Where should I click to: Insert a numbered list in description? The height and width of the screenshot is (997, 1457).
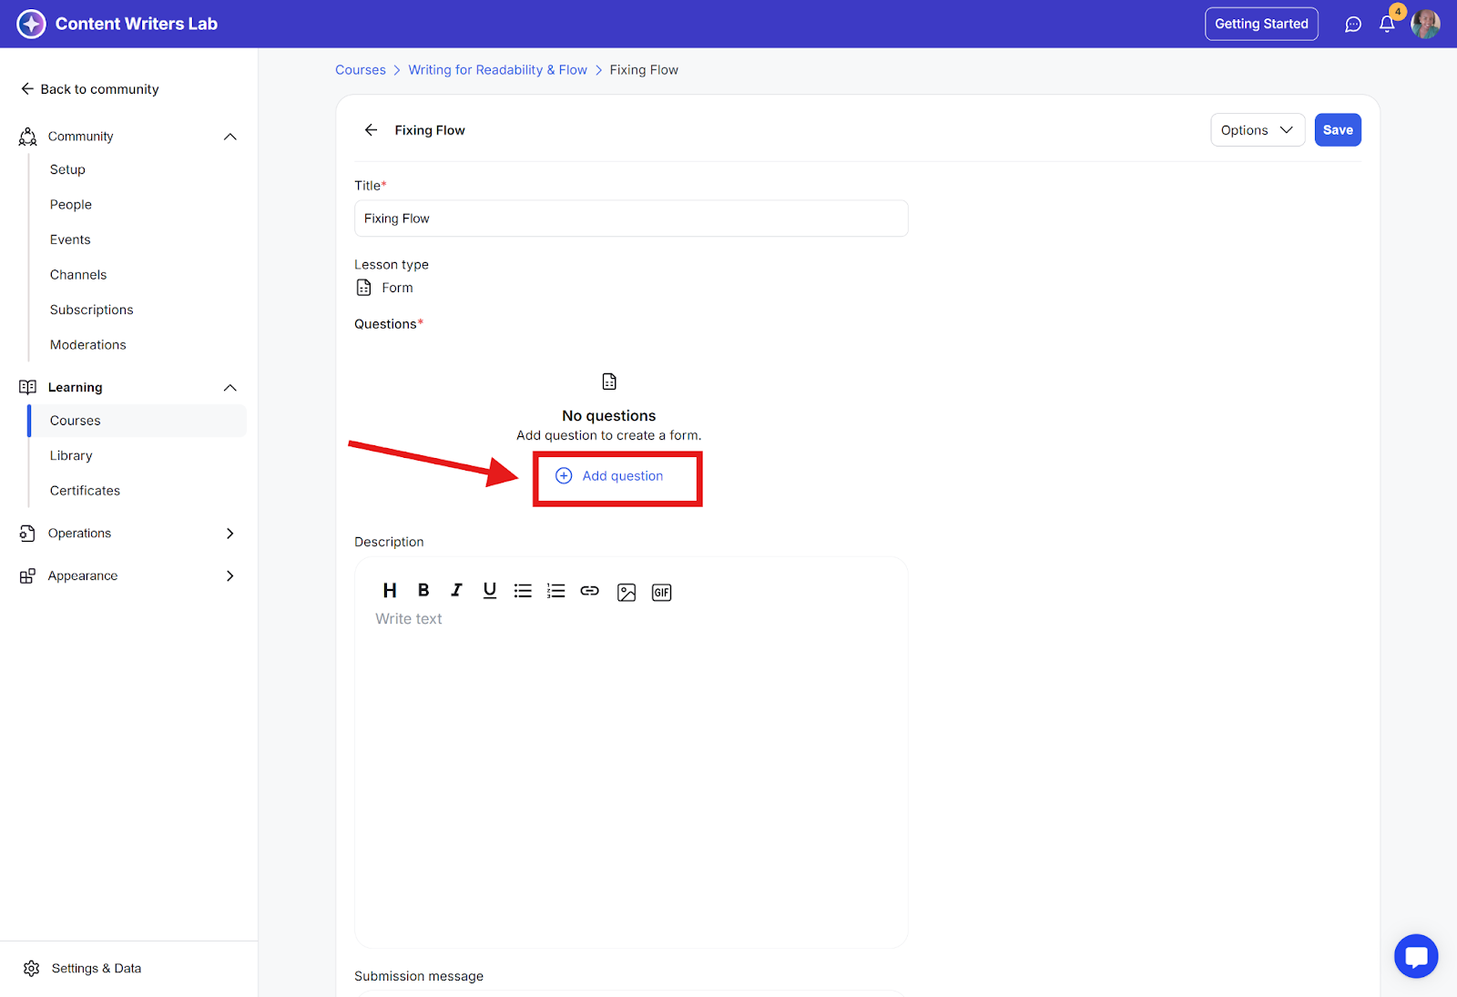click(556, 591)
